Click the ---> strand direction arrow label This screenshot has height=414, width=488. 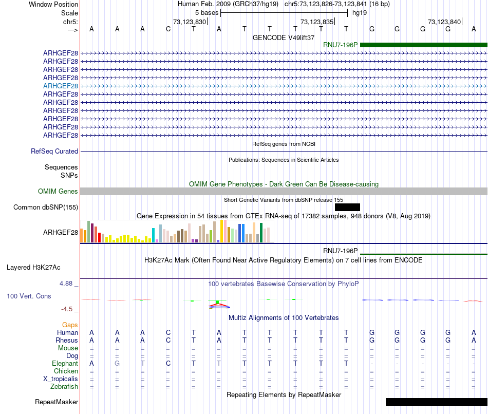click(x=72, y=30)
